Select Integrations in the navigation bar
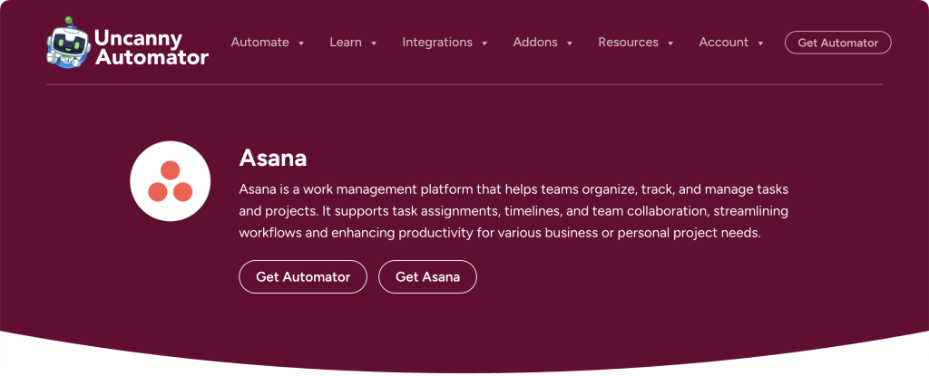 click(437, 43)
